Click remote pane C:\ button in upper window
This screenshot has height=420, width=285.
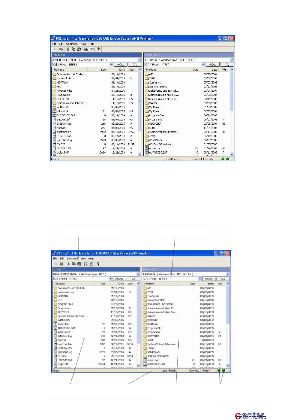pos(227,64)
